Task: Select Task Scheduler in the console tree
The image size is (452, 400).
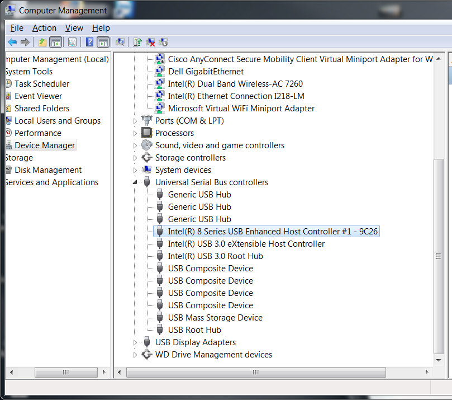Action: (42, 84)
